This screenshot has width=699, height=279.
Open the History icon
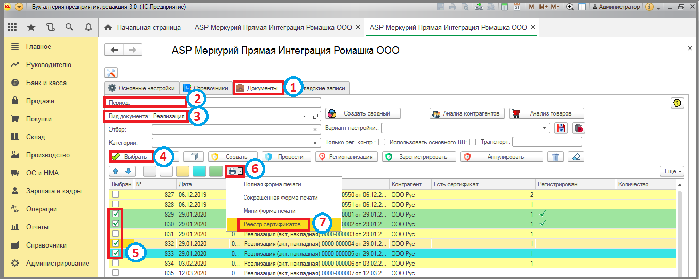click(x=50, y=27)
